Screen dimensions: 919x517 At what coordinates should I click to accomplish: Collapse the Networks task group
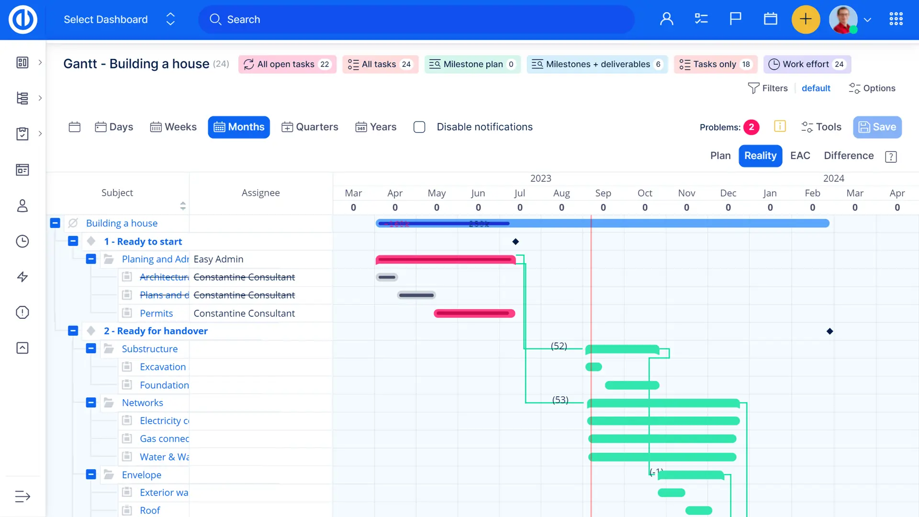tap(91, 403)
